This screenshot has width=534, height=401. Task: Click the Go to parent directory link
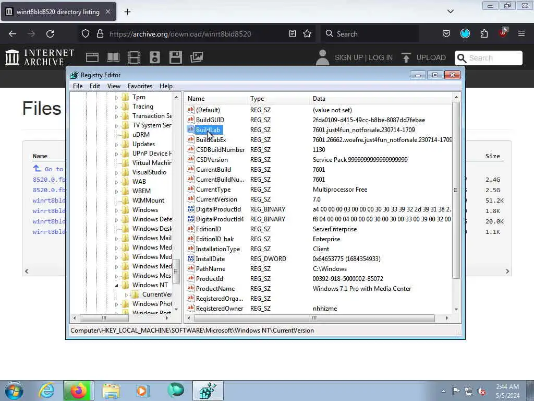point(48,169)
